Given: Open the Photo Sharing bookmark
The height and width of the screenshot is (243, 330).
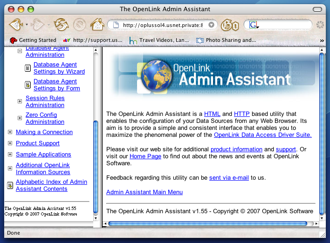Looking at the screenshot, I should [226, 40].
